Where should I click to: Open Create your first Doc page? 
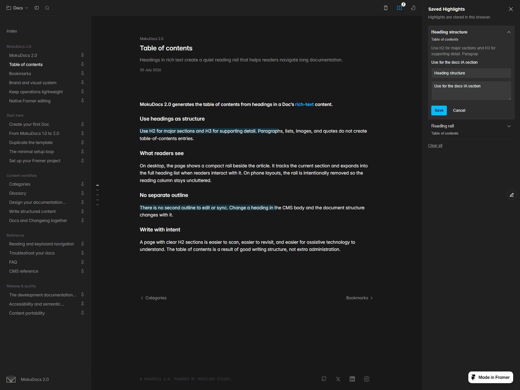(x=29, y=124)
